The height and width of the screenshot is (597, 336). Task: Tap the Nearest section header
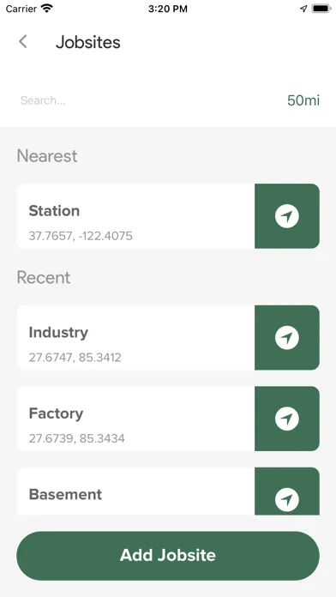click(47, 156)
